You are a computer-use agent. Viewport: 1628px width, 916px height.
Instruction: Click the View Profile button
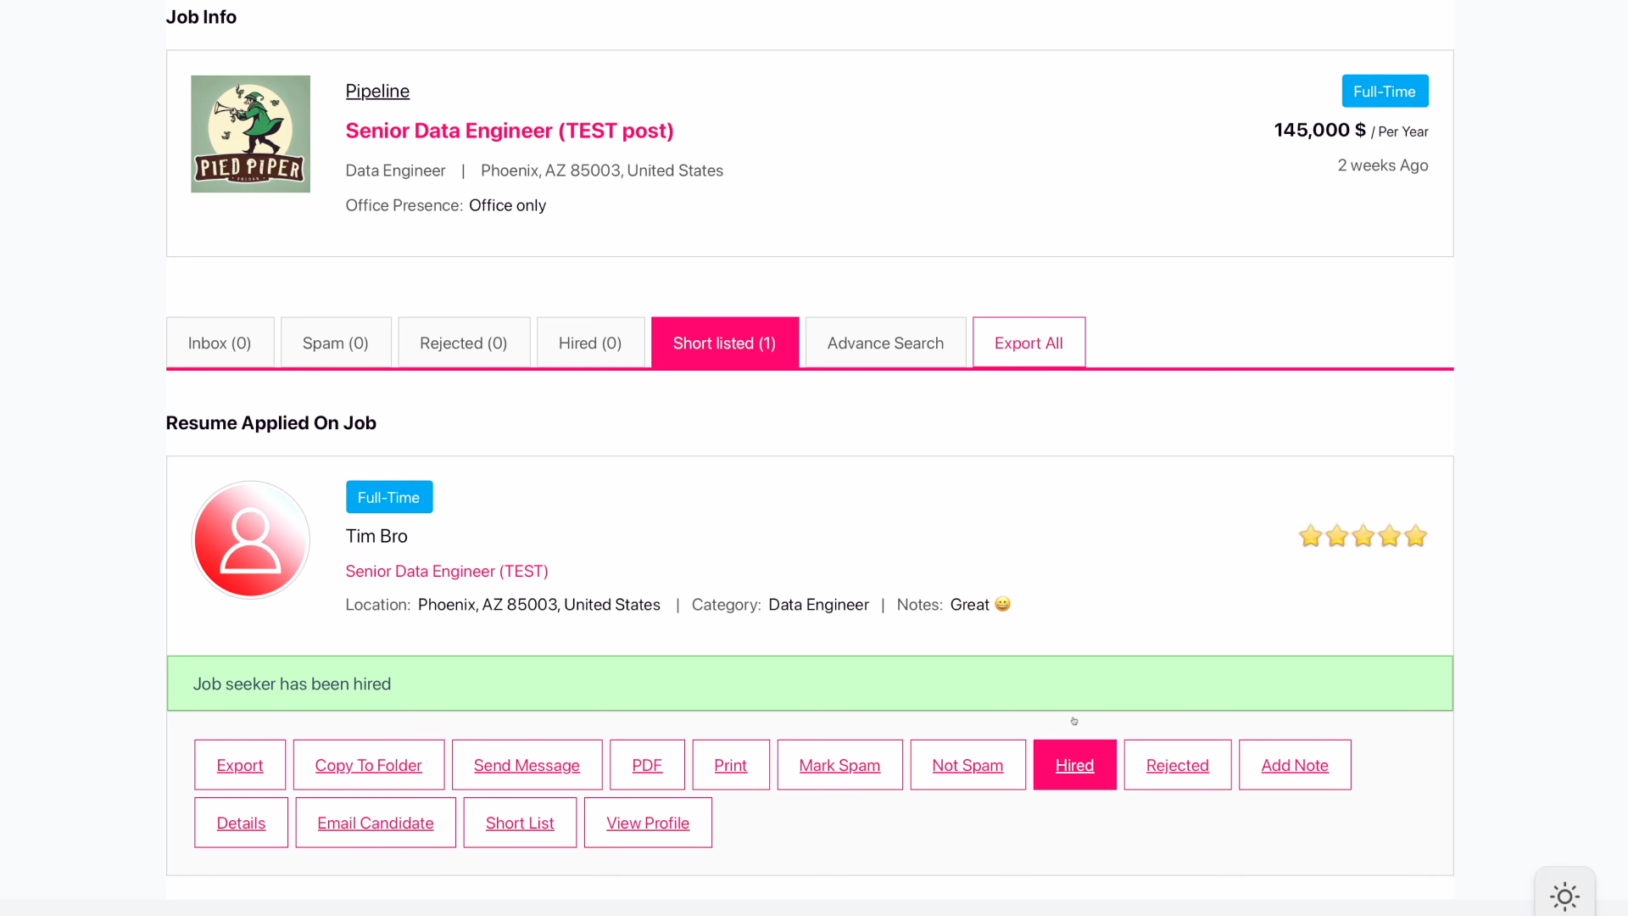click(x=648, y=823)
